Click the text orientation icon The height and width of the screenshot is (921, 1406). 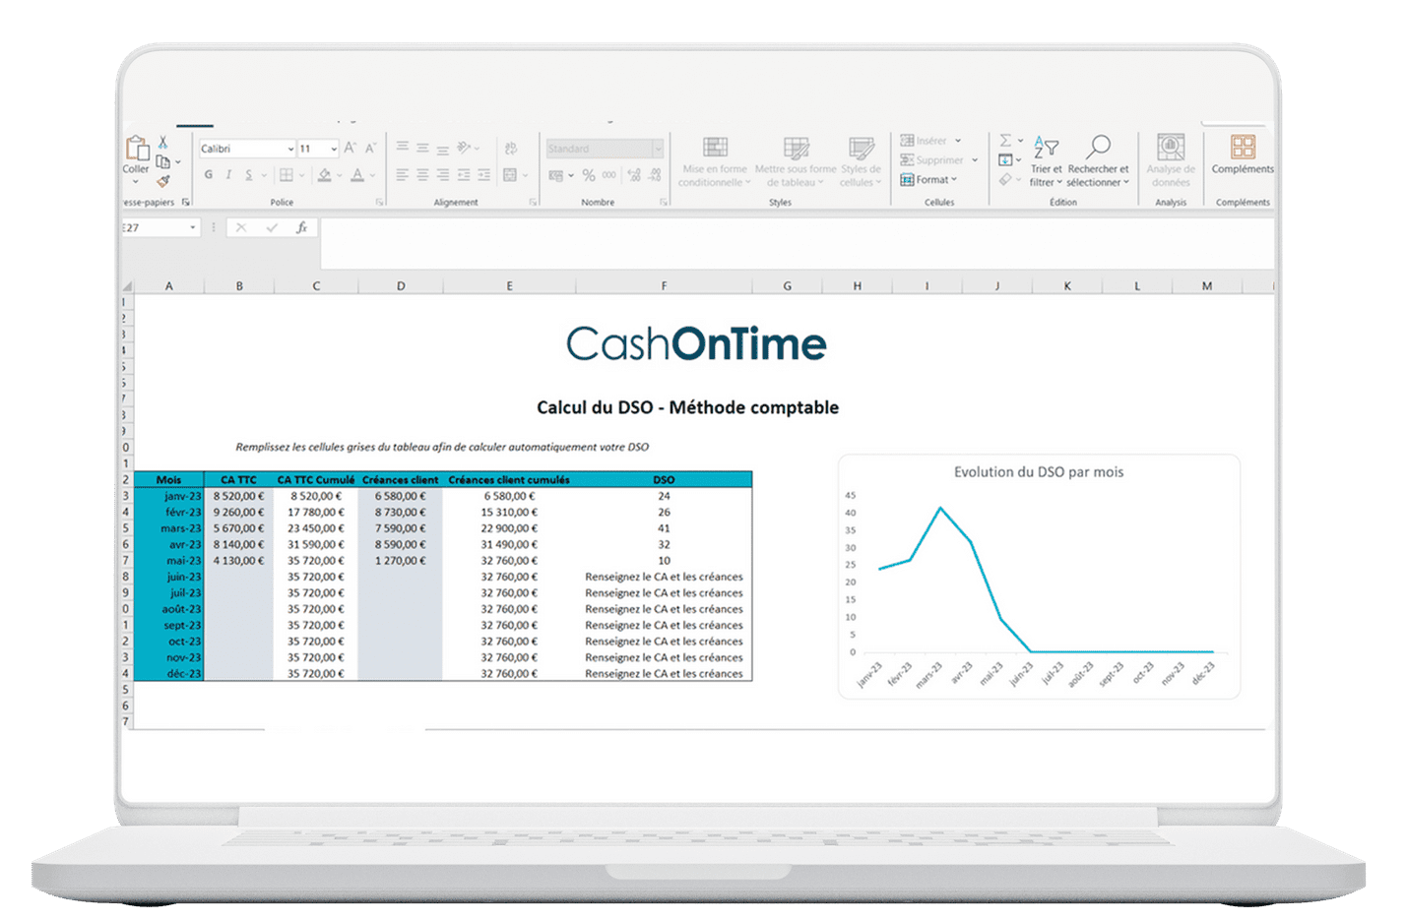[465, 148]
